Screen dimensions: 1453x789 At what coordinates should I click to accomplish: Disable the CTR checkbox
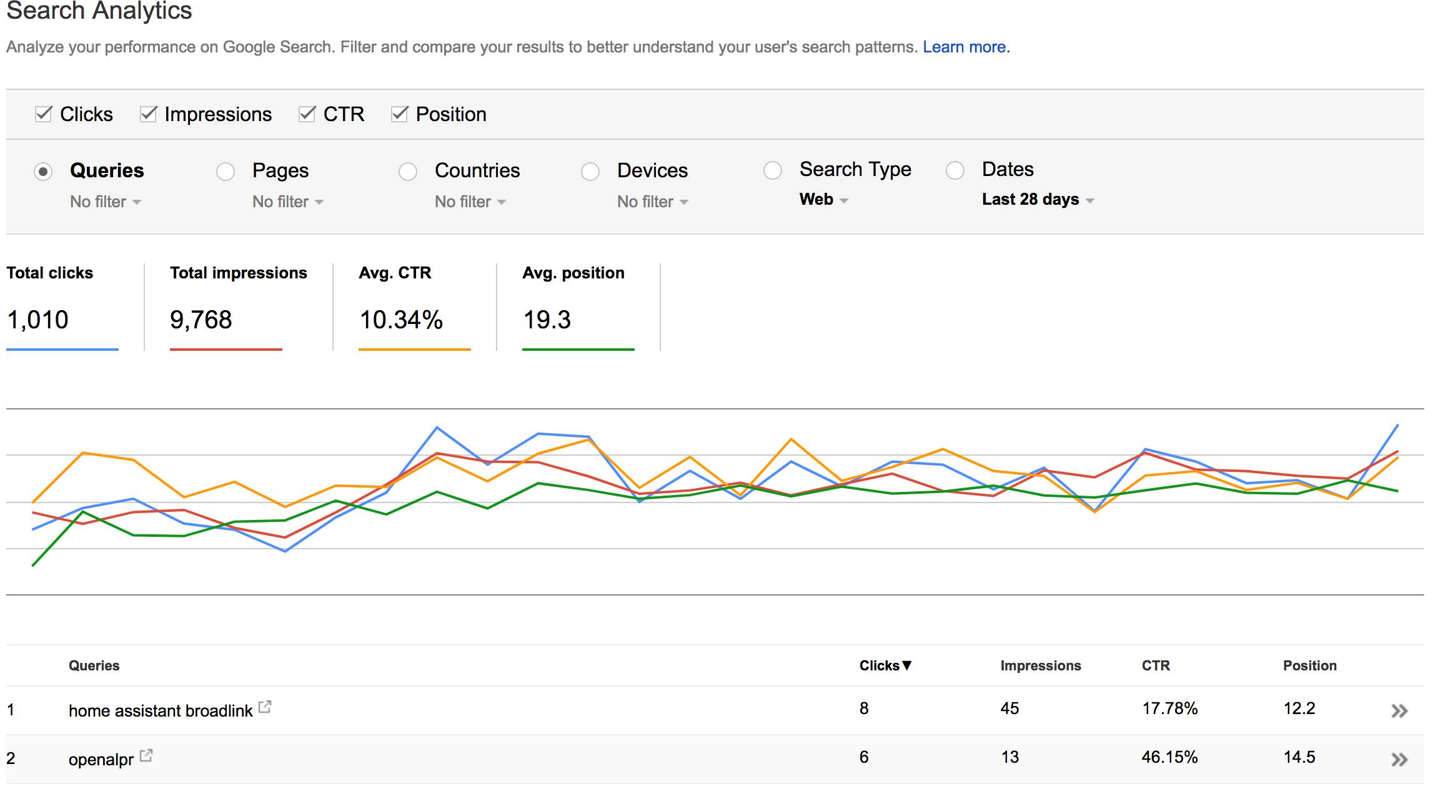(307, 114)
